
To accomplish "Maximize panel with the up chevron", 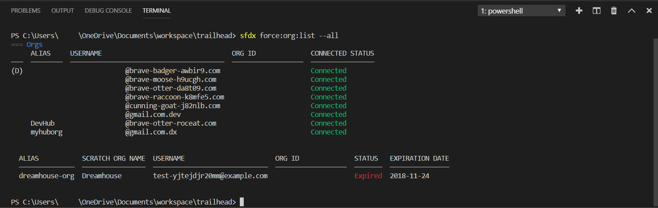I will (x=631, y=11).
